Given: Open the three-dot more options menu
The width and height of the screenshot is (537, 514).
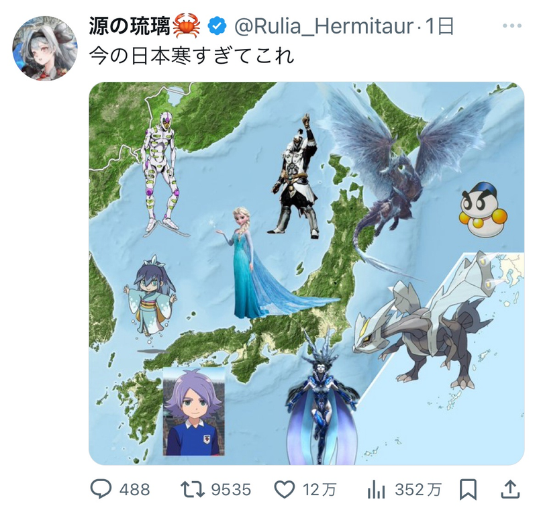Looking at the screenshot, I should coord(511,25).
